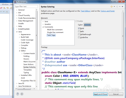
Task: Select Templates under Editor
Action: [27, 70]
